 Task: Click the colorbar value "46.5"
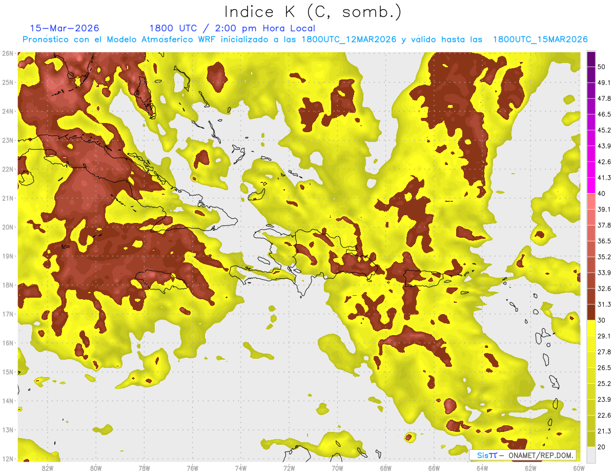click(x=604, y=114)
